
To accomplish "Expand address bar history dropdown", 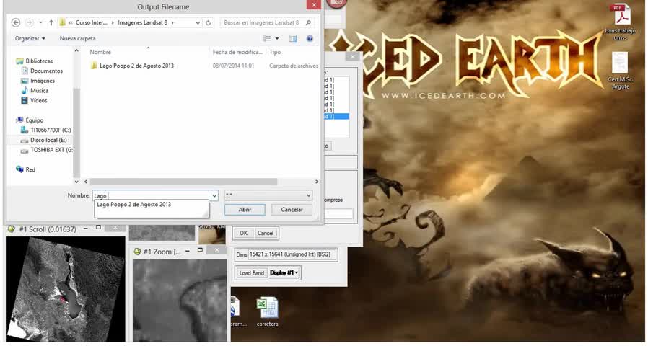I will click(198, 23).
